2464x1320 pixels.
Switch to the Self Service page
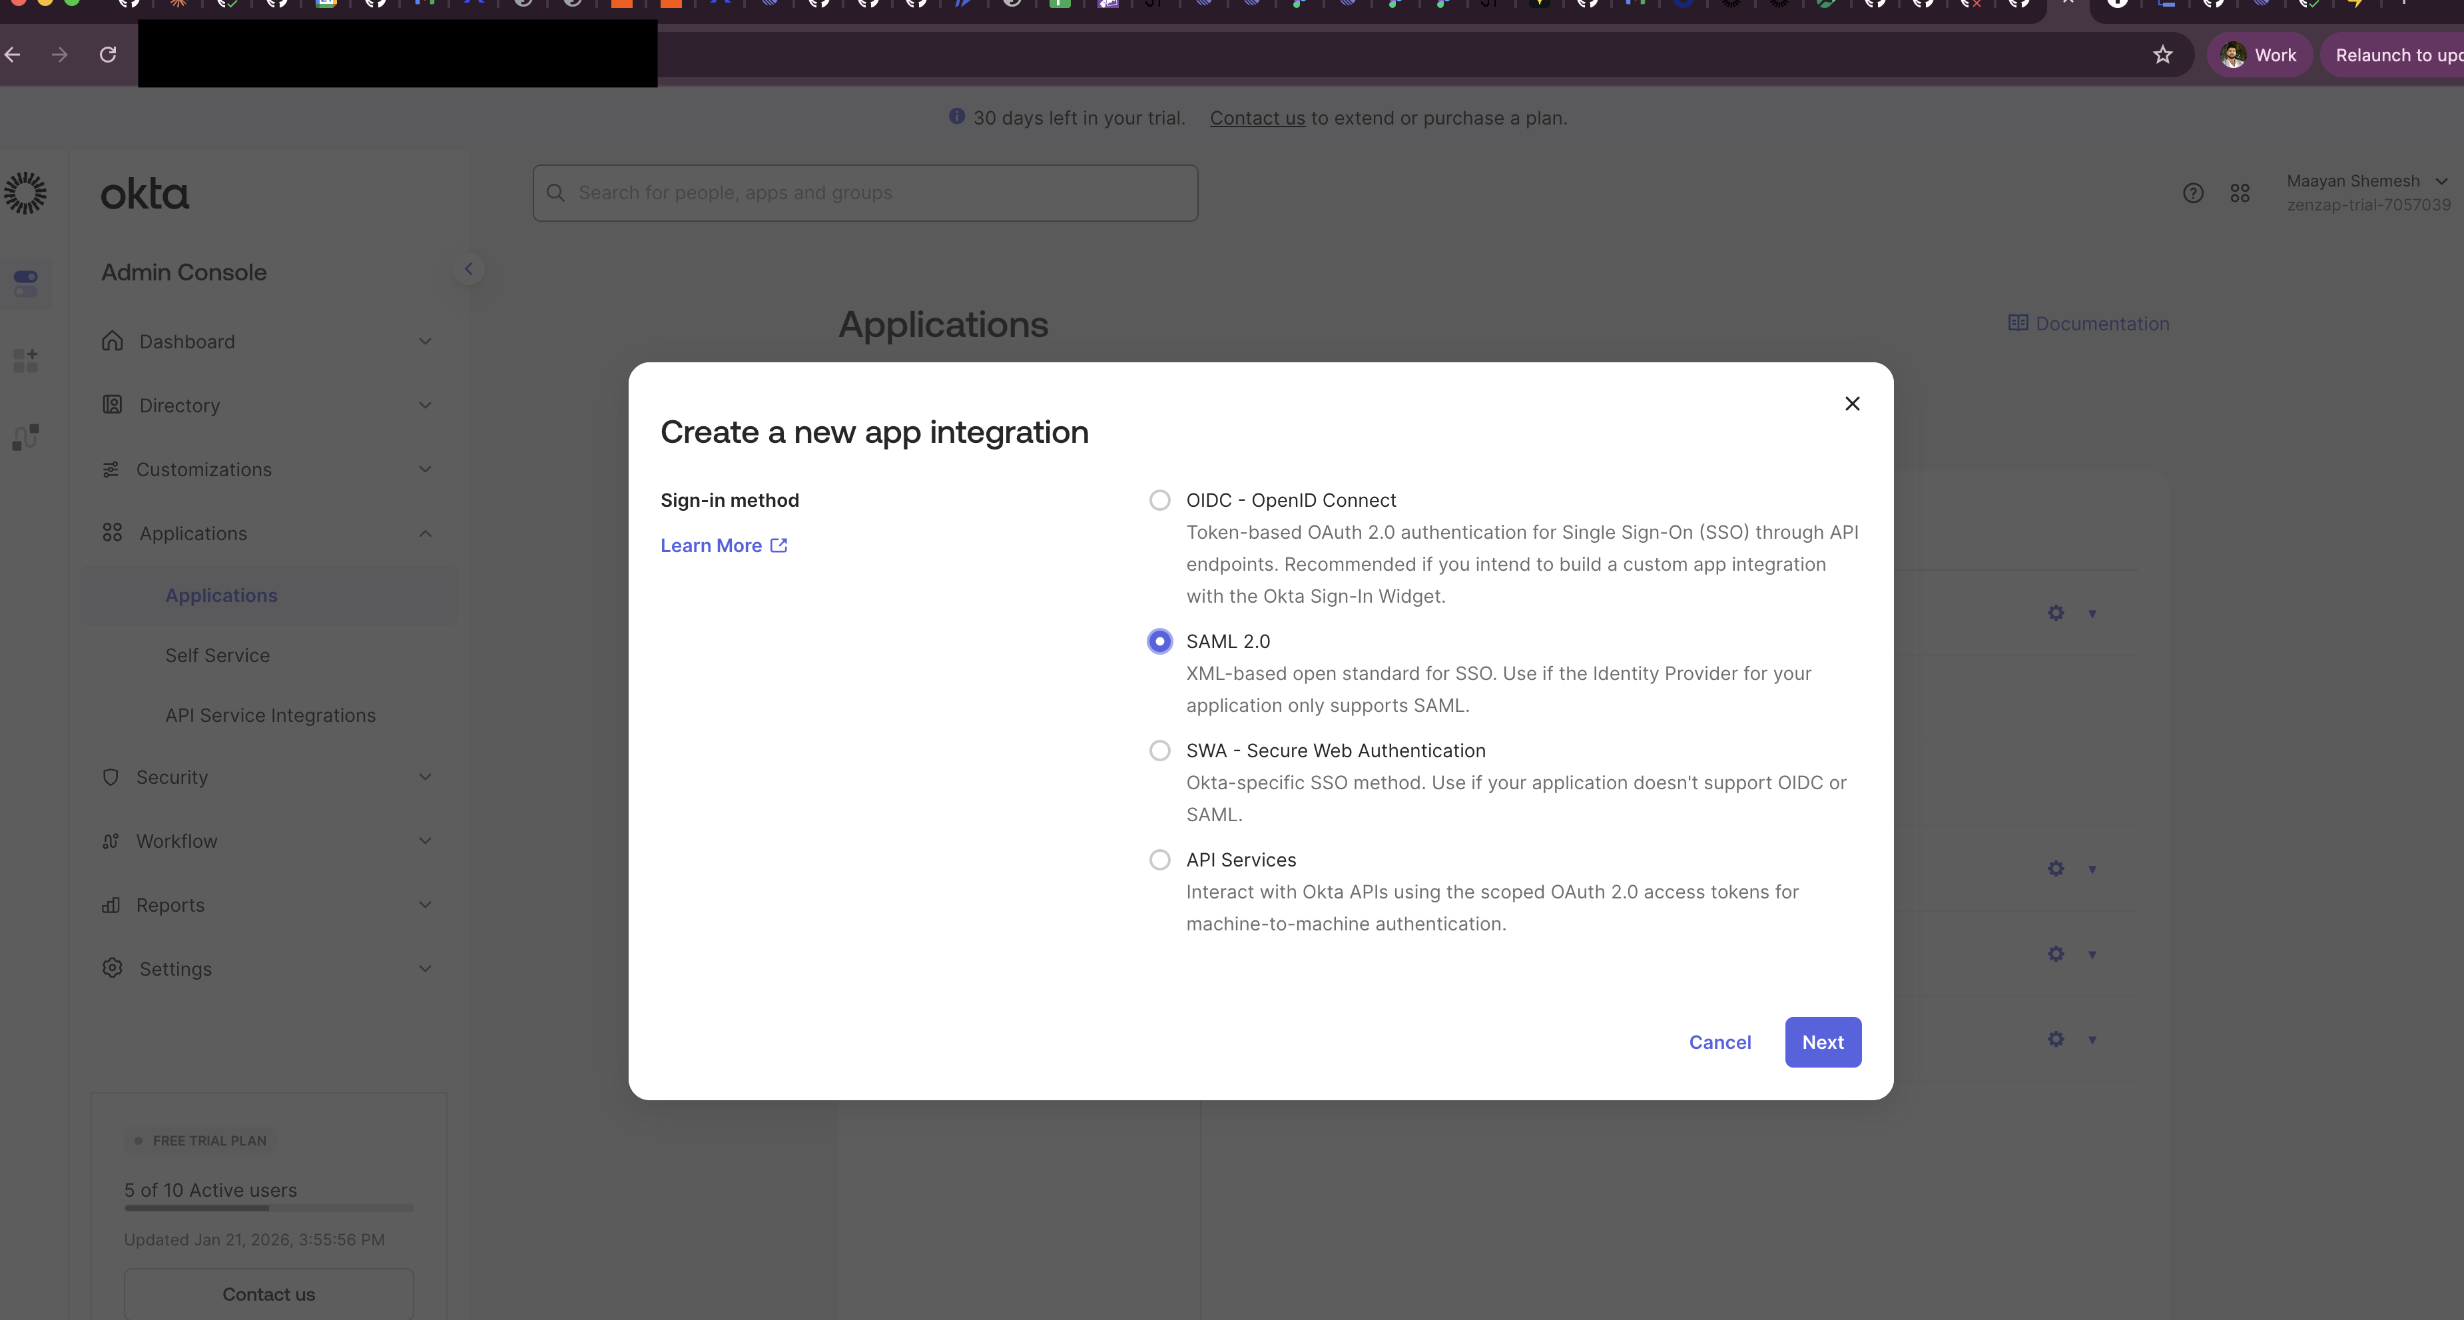(x=216, y=655)
